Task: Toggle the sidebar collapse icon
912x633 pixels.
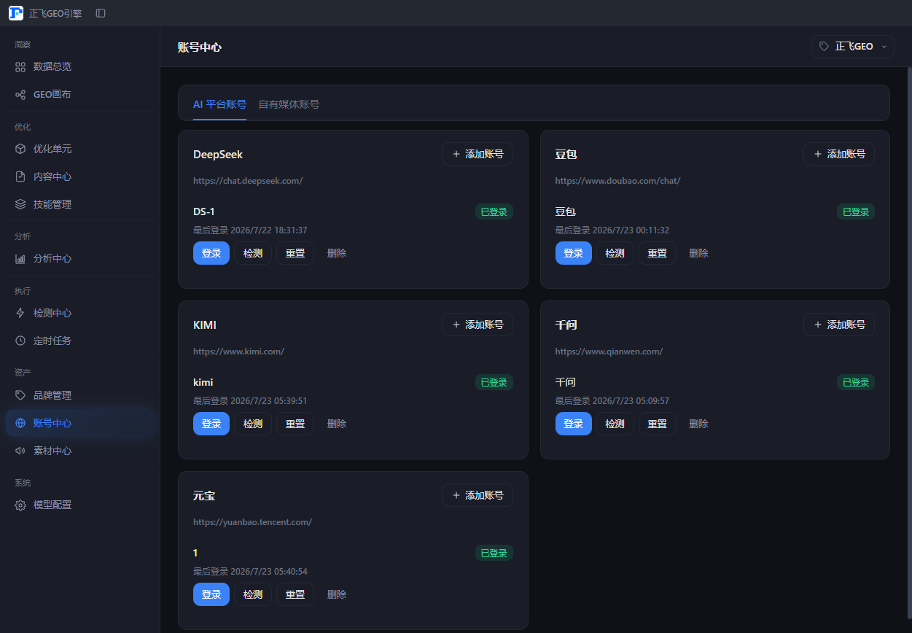Action: [x=101, y=13]
